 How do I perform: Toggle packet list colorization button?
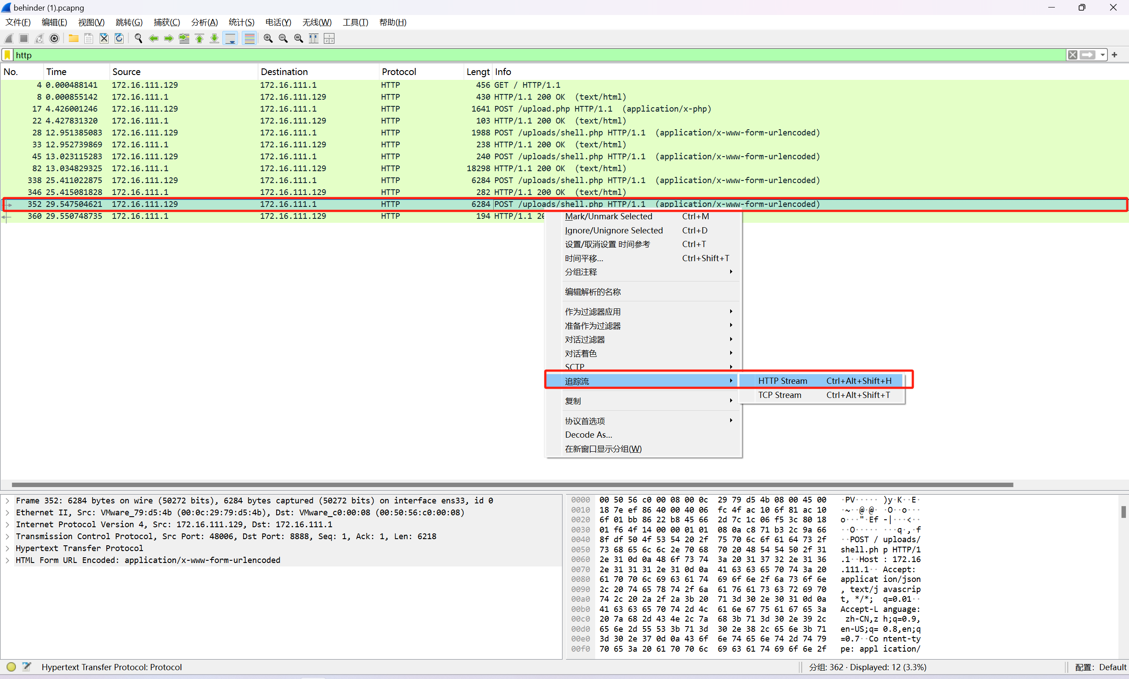pos(249,38)
